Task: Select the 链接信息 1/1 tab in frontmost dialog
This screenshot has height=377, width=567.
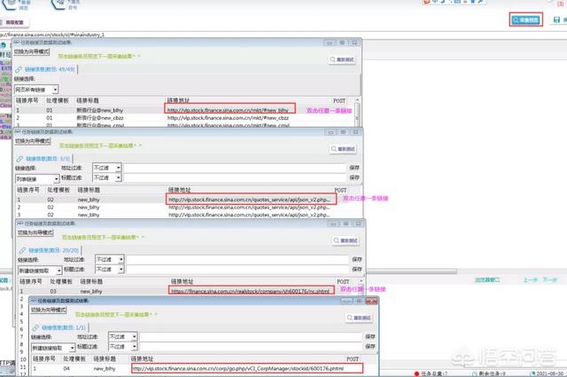Action: [59, 327]
